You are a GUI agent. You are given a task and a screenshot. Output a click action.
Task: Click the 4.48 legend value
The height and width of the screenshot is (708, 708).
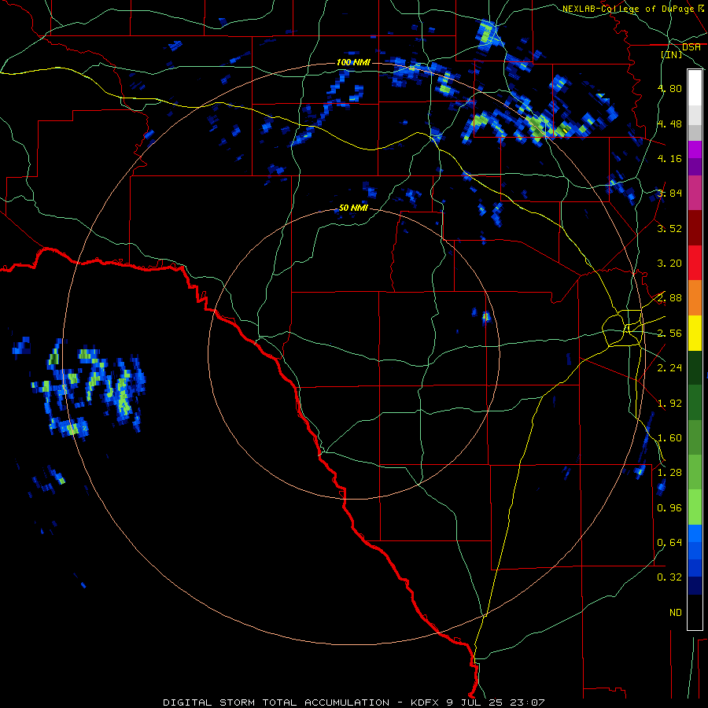(x=669, y=124)
